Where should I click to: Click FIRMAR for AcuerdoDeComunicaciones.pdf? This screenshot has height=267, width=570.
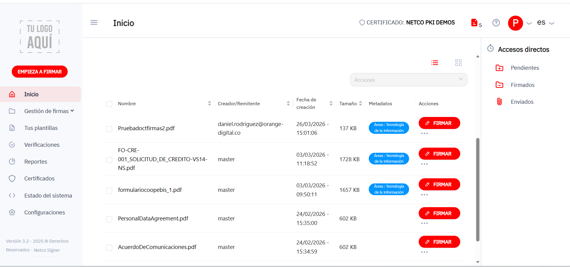[439, 242]
